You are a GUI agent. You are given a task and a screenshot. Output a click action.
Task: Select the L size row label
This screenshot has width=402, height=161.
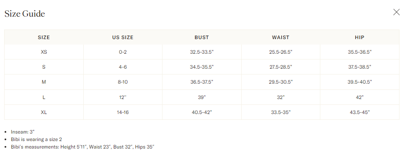[x=44, y=97]
